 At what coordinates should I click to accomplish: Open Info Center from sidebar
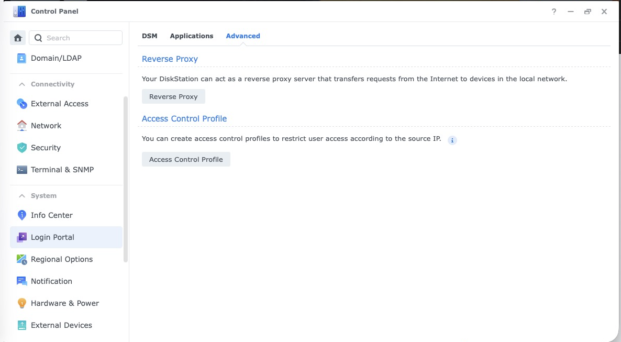pos(51,215)
